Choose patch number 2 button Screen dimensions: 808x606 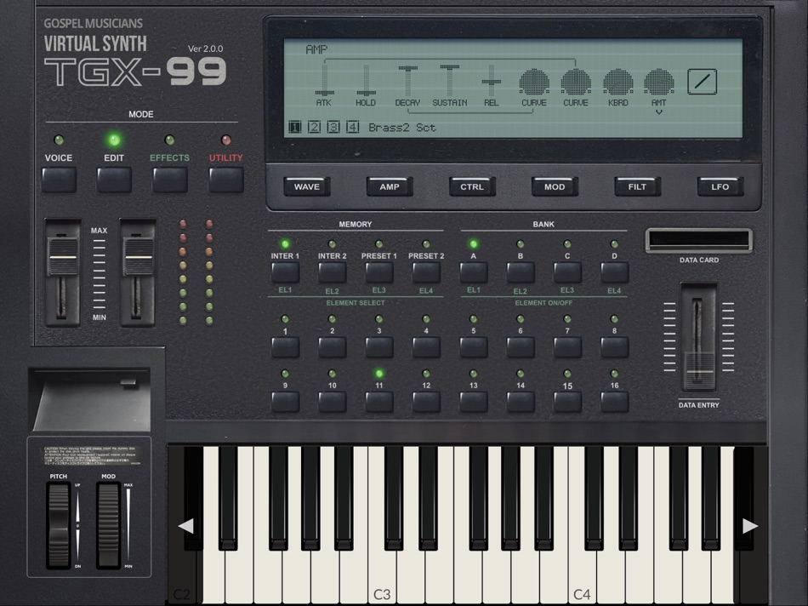(332, 347)
